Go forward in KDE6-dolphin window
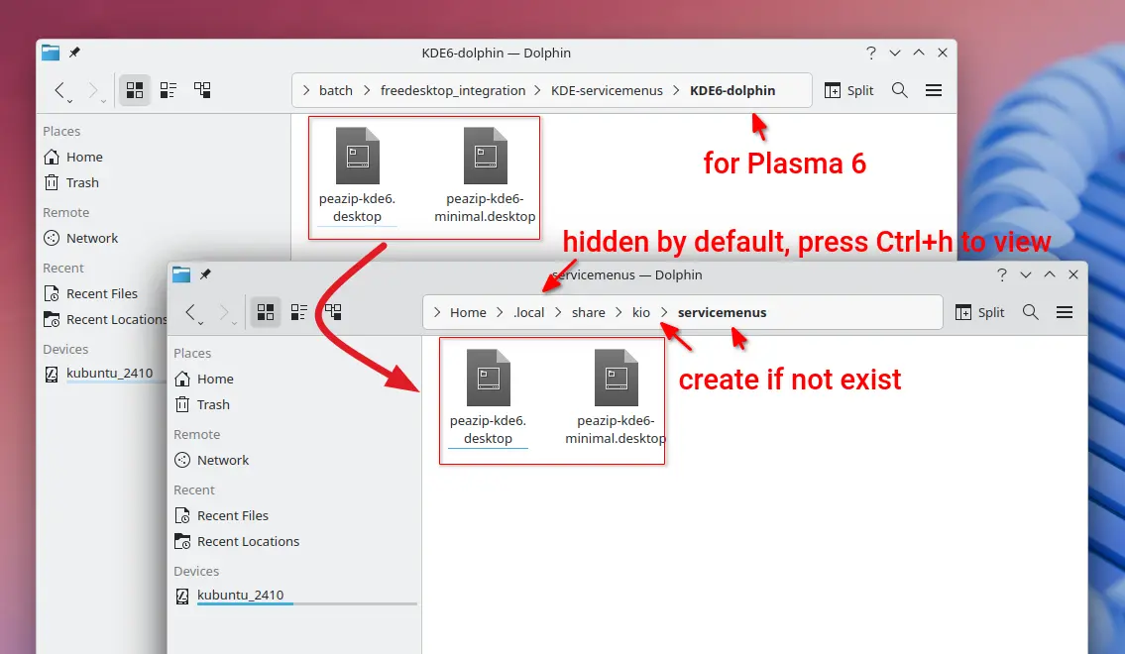 93,90
